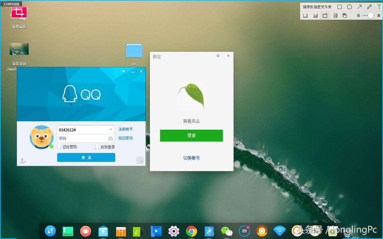Click the QQ password input field

pyautogui.click(x=81, y=138)
